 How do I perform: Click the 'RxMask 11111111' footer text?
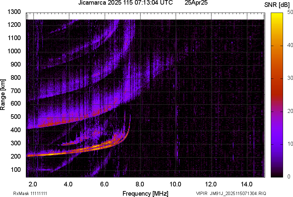pyautogui.click(x=30, y=193)
